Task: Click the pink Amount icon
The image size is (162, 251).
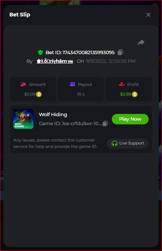Action: 23,84
